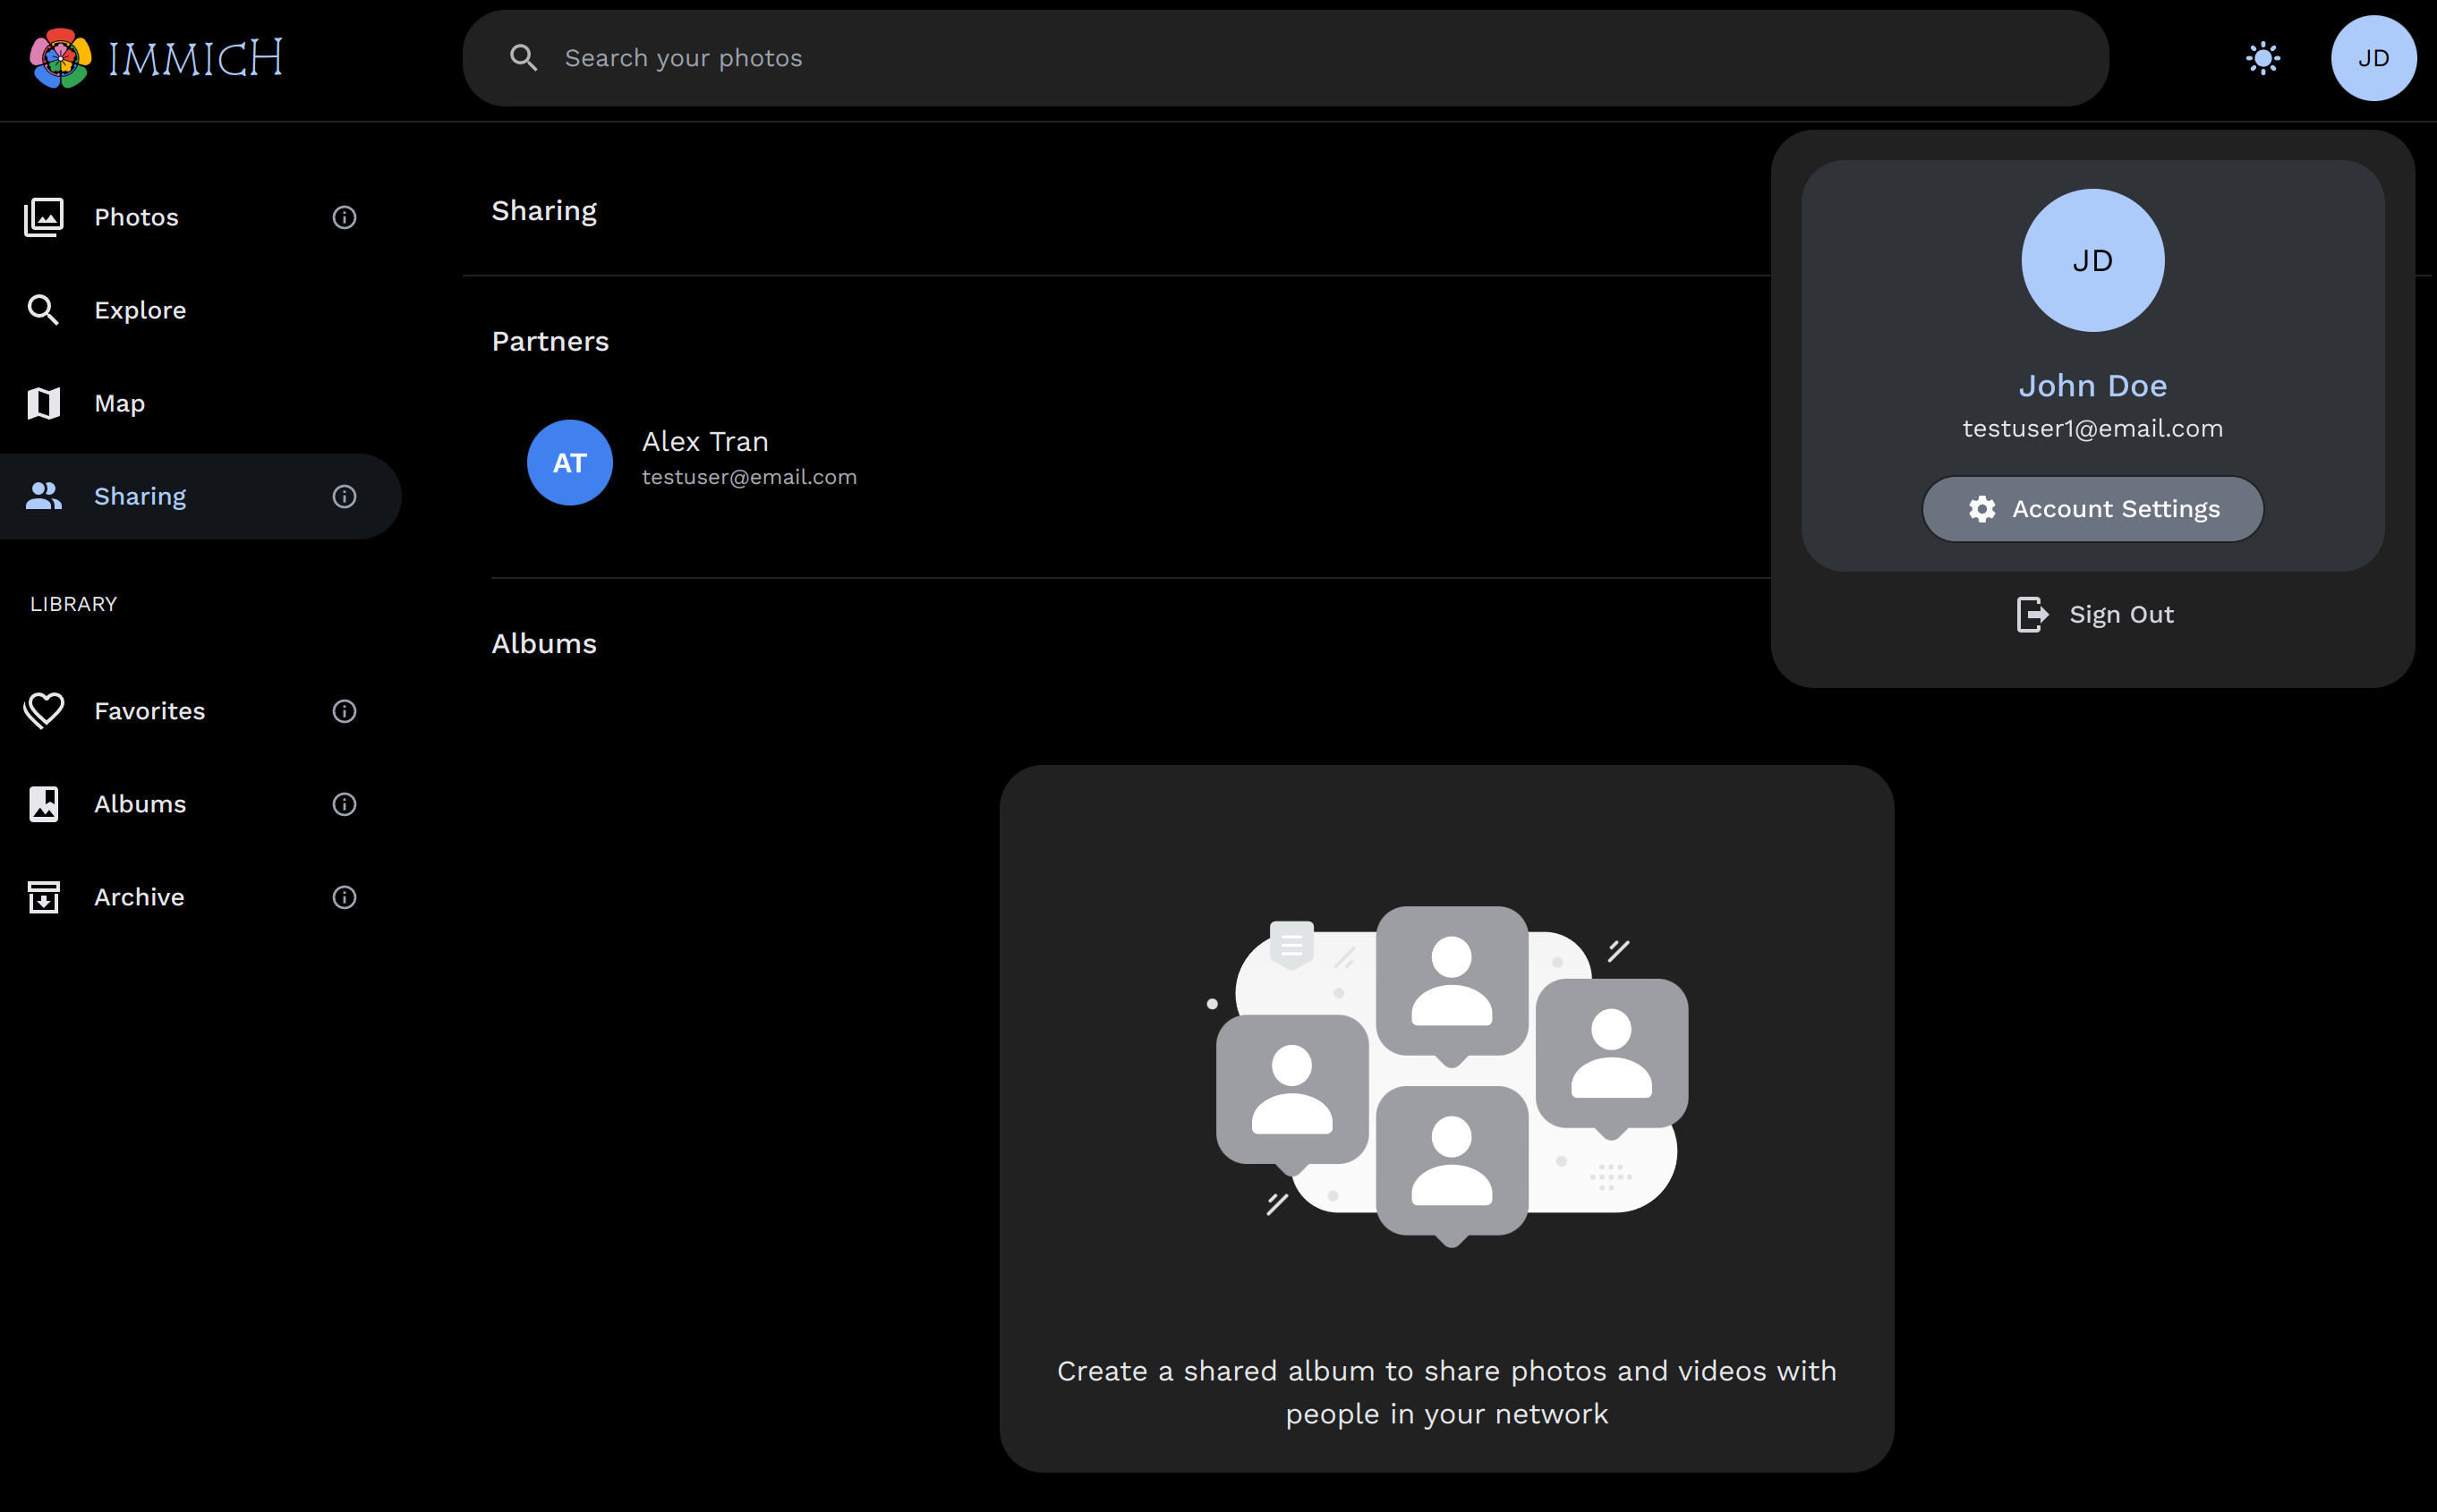Viewport: 2437px width, 1512px height.
Task: Click the Immich flower logo
Action: coord(60,58)
